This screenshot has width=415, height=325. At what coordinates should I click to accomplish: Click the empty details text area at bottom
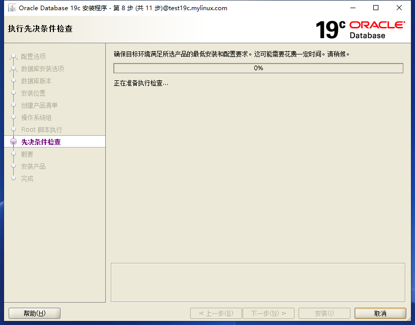pyautogui.click(x=258, y=282)
